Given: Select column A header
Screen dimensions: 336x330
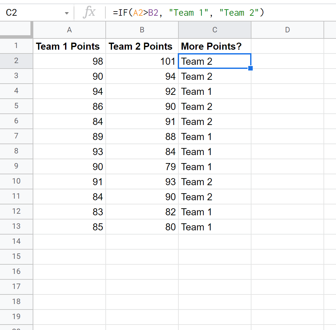Looking at the screenshot, I should [69, 30].
